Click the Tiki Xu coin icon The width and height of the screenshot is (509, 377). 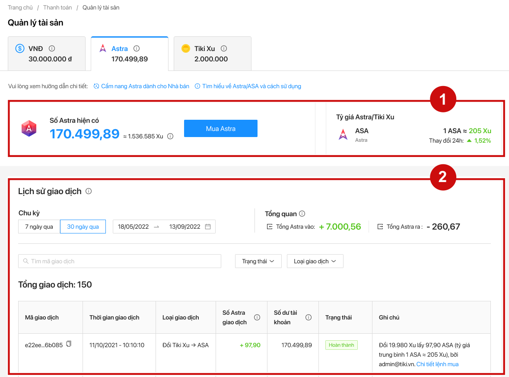[x=186, y=48]
